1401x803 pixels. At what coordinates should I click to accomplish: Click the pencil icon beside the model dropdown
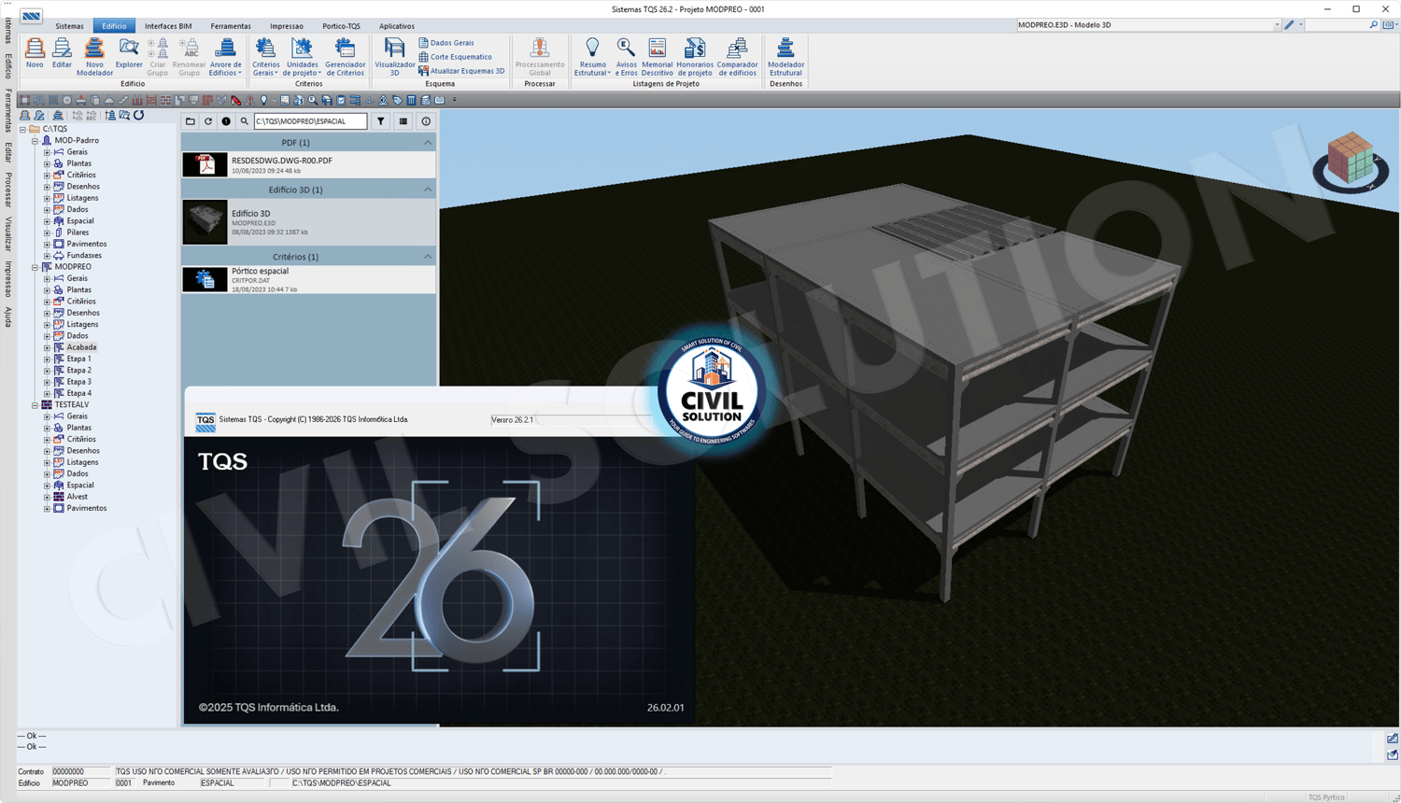(x=1290, y=25)
